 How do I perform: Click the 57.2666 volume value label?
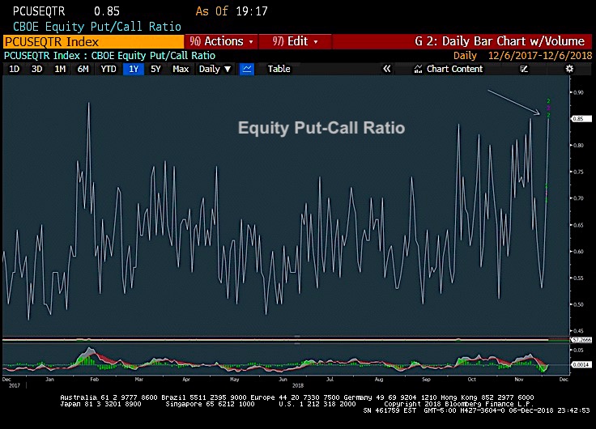(581, 340)
